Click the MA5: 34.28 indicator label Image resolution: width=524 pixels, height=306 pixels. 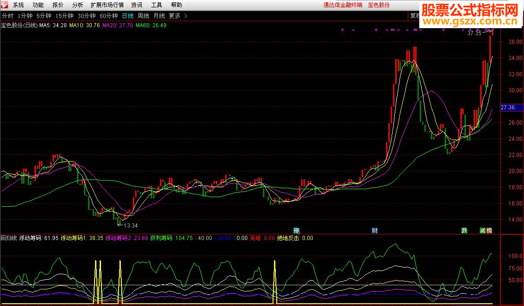tap(53, 25)
